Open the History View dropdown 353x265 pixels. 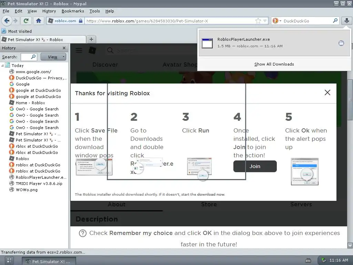point(53,57)
